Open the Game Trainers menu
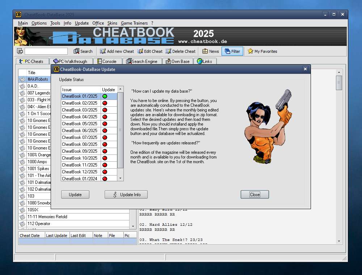The height and width of the screenshot is (275, 362). pos(134,23)
